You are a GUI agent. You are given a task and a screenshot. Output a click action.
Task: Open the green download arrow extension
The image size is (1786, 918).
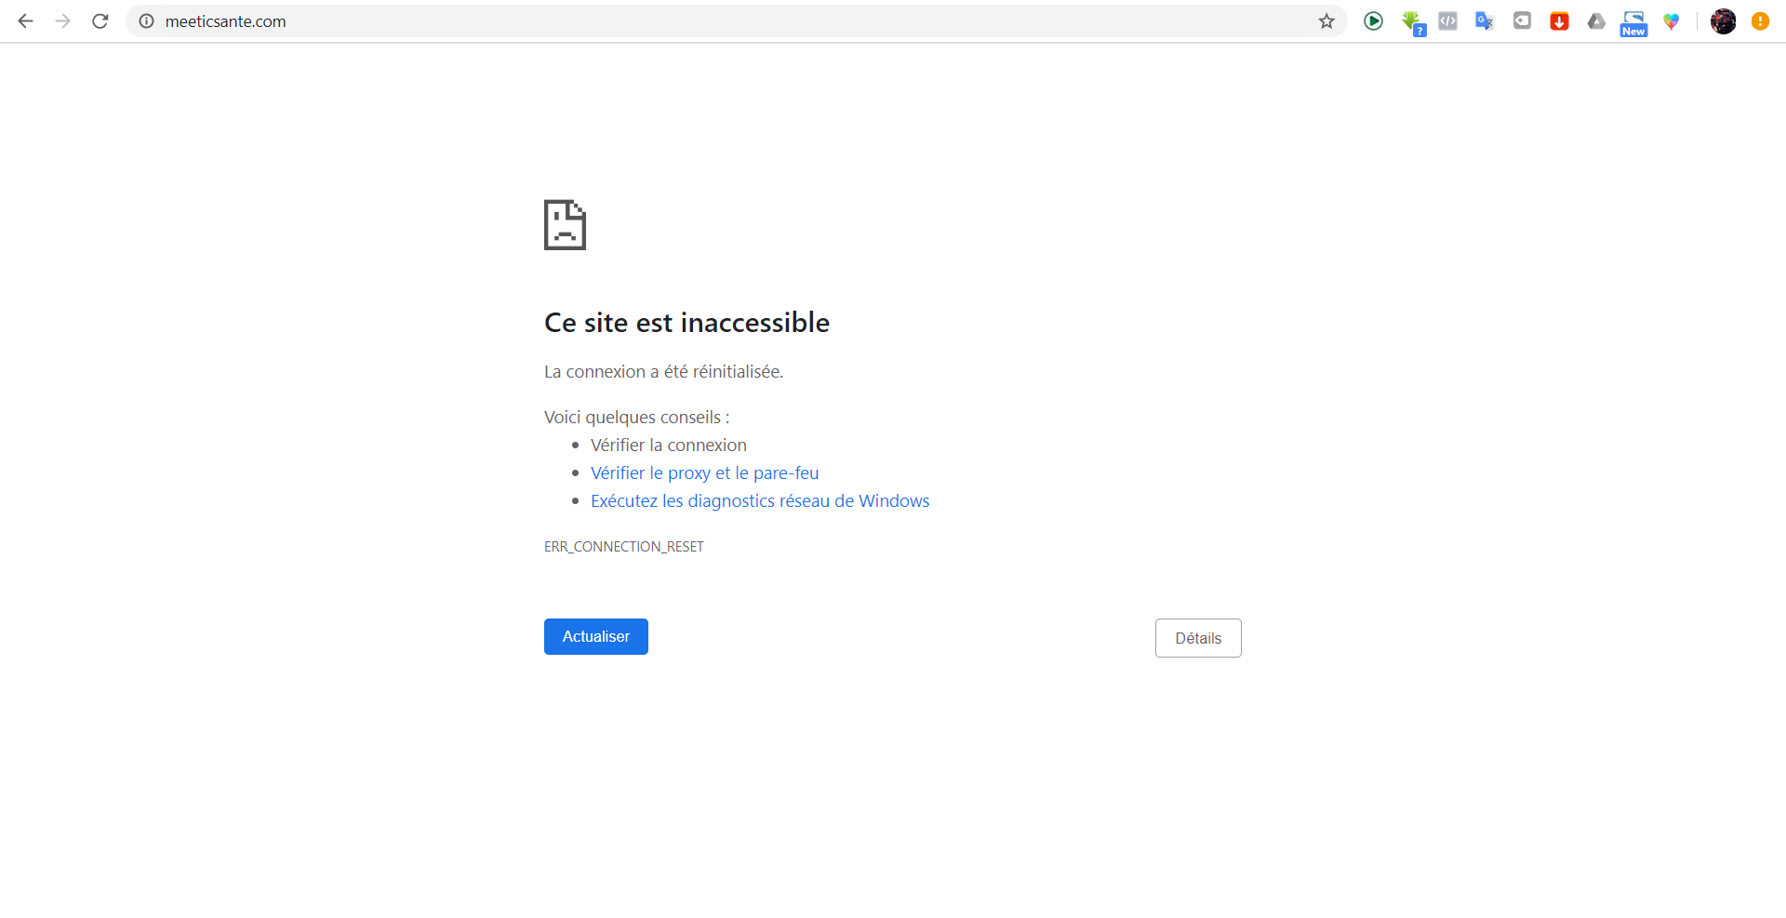coord(1412,21)
